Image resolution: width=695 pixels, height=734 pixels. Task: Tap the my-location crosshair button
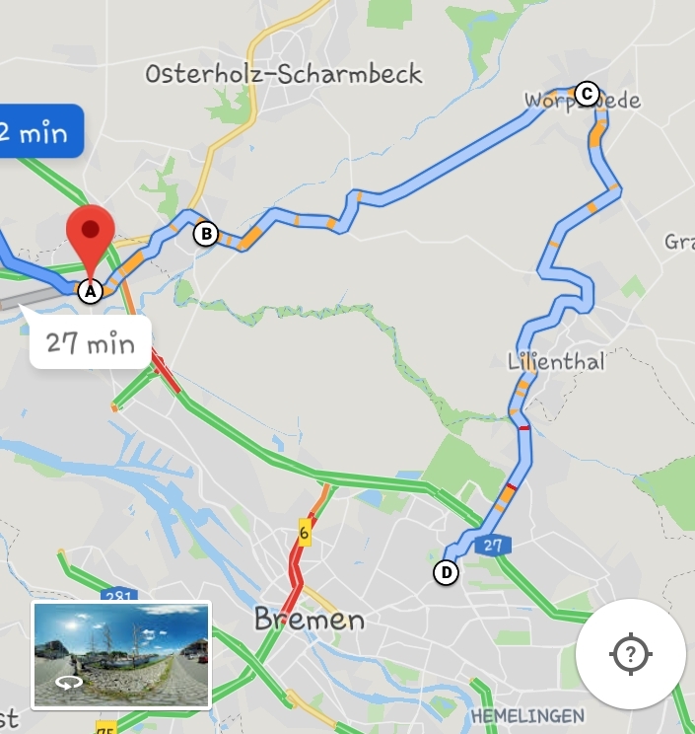point(631,654)
